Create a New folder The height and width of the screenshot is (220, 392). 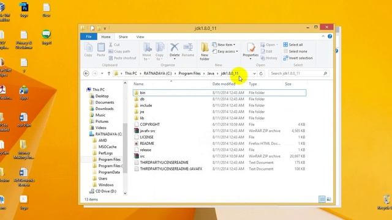click(205, 51)
